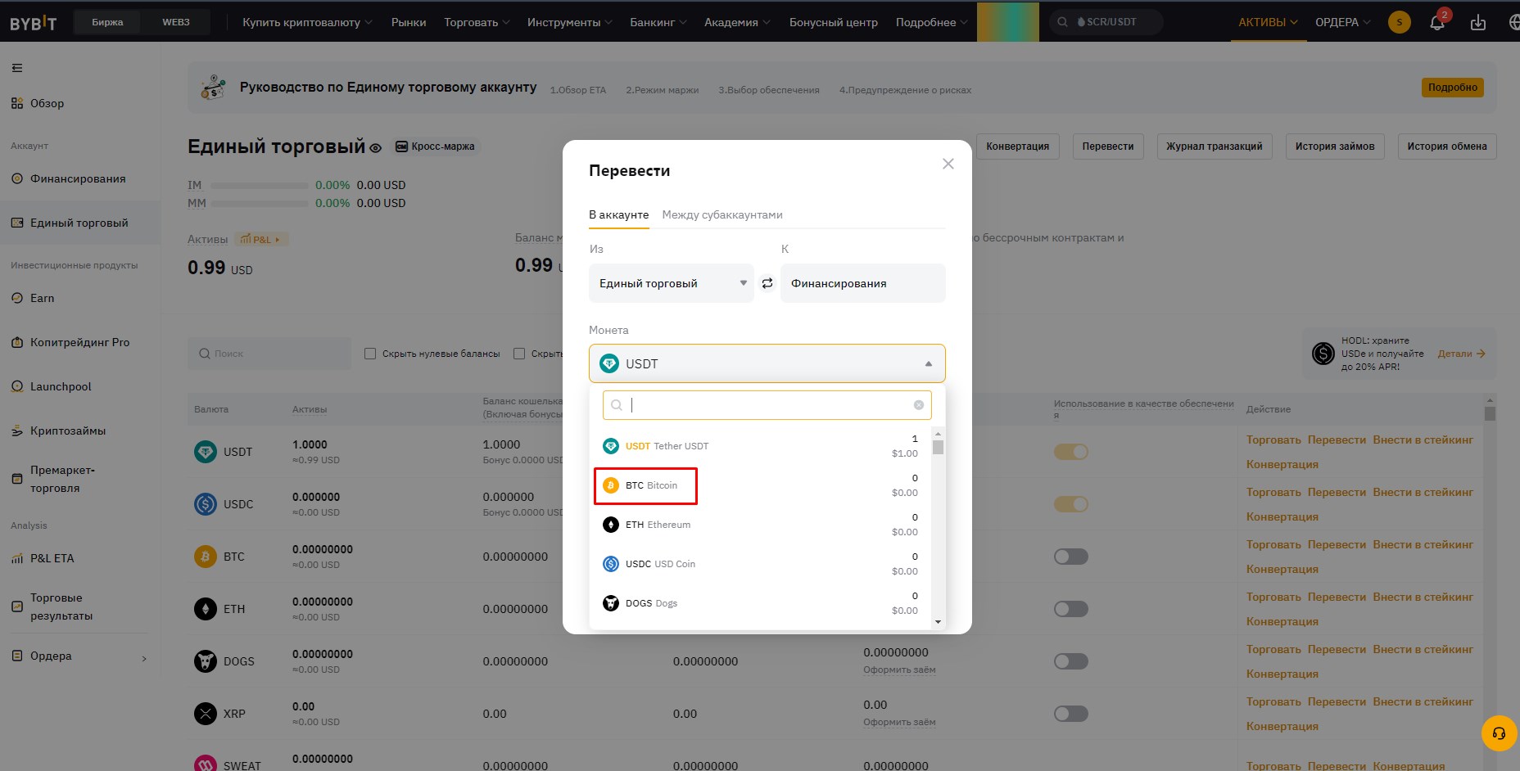The height and width of the screenshot is (771, 1520).
Task: Toggle collateral switch for DOGS row
Action: pos(1070,661)
